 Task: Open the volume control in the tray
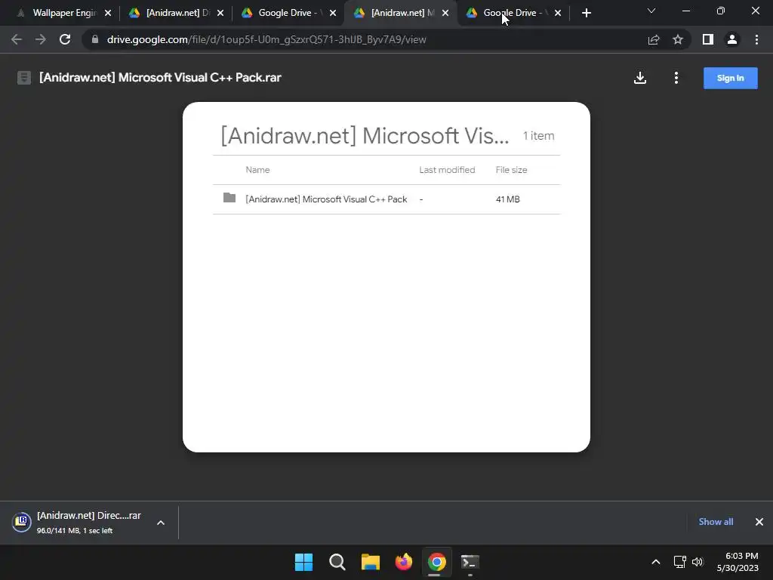click(698, 562)
